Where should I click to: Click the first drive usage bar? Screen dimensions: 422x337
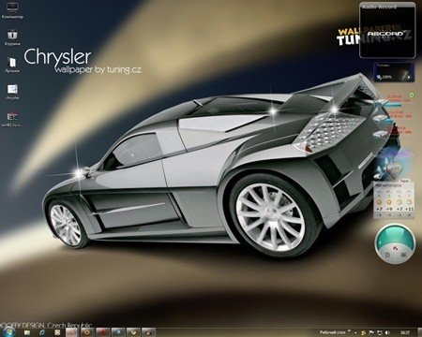click(392, 105)
